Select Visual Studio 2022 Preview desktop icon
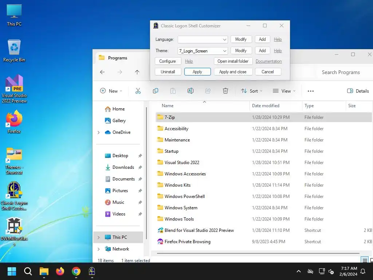The height and width of the screenshot is (280, 373). pyautogui.click(x=14, y=89)
